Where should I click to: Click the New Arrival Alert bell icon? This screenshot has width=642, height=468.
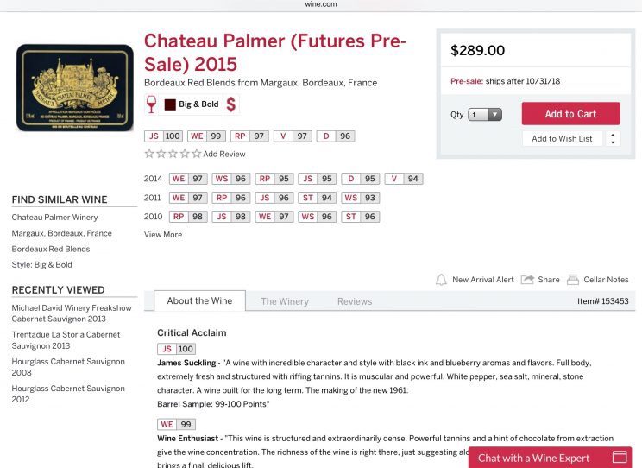(x=441, y=280)
